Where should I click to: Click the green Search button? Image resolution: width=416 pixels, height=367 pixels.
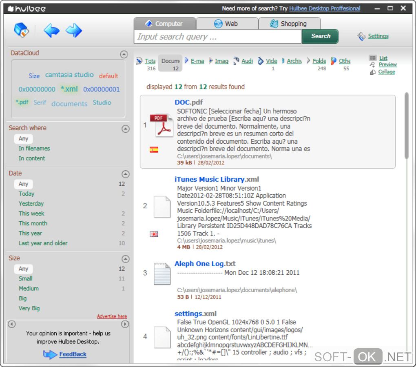coord(321,36)
